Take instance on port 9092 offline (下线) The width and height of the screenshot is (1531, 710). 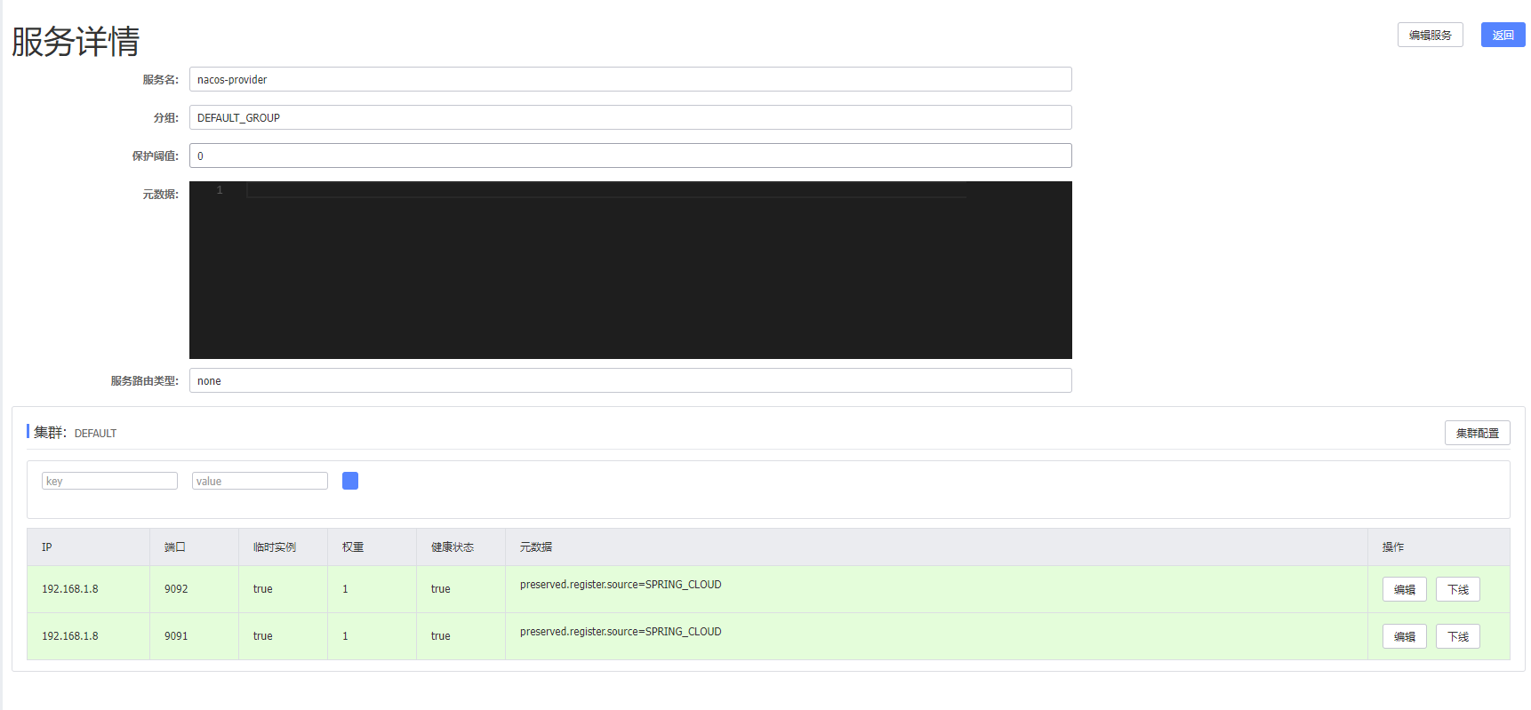[x=1457, y=589]
